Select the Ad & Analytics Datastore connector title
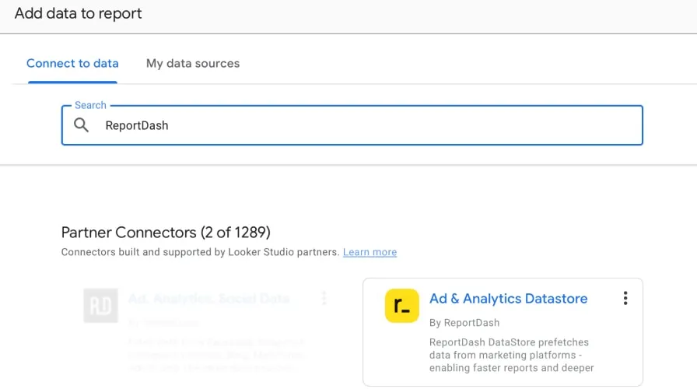The width and height of the screenshot is (697, 389). (x=508, y=299)
